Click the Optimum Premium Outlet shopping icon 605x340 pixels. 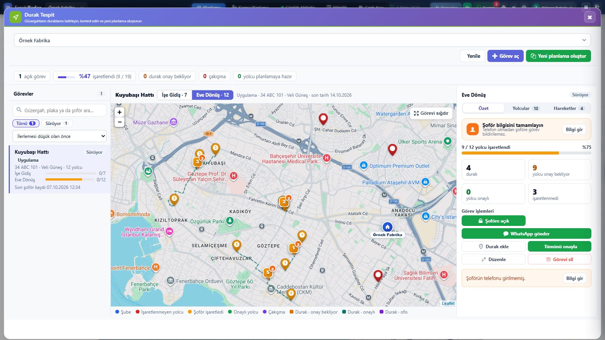[x=363, y=165]
